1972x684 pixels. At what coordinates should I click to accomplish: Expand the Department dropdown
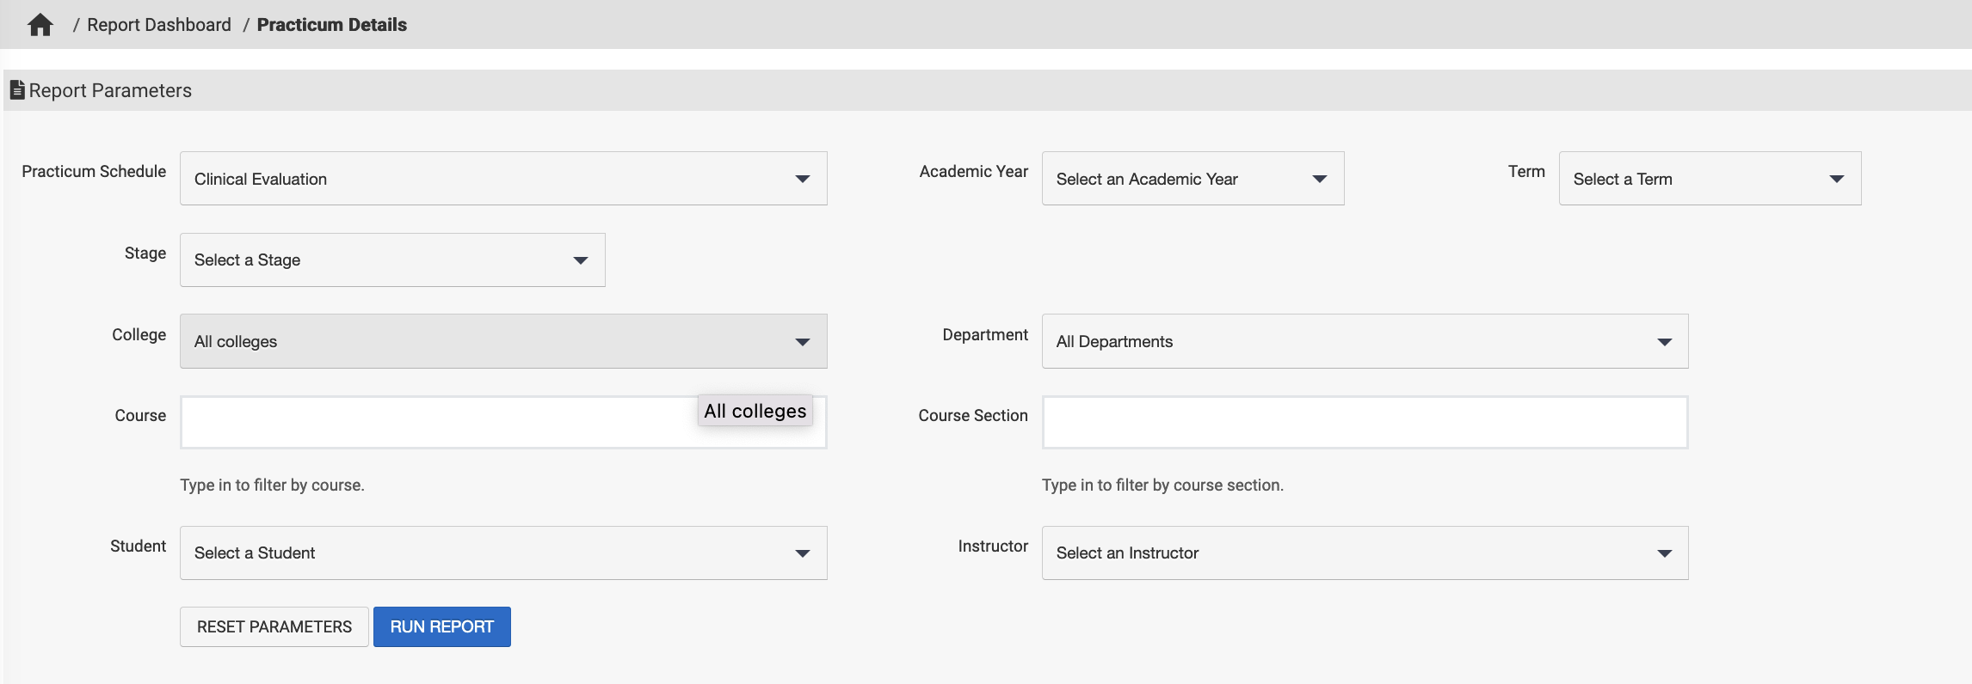point(1364,341)
